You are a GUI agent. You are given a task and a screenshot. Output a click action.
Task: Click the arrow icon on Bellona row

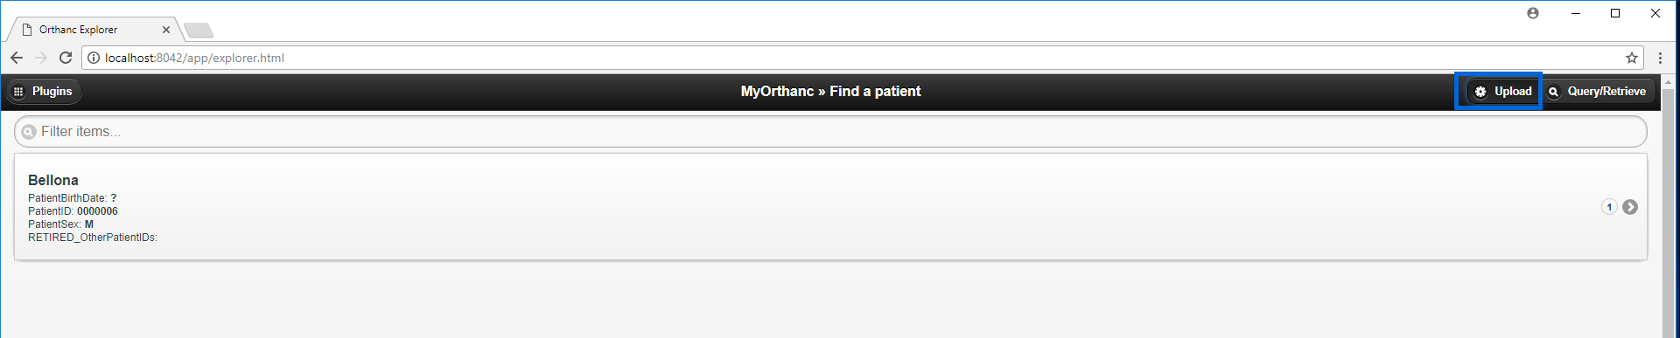coord(1630,207)
